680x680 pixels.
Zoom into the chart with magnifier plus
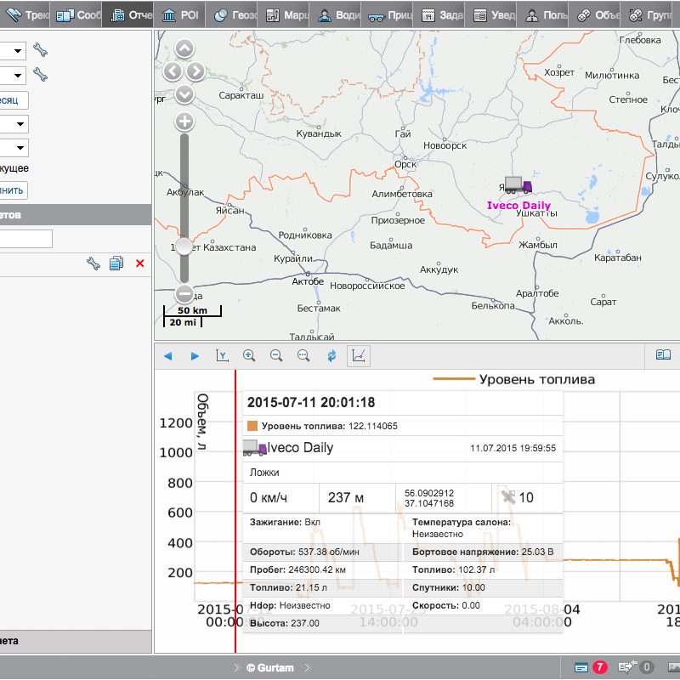(251, 355)
